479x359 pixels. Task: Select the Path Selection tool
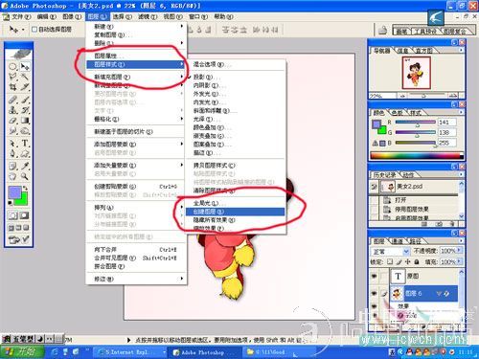coord(12,144)
